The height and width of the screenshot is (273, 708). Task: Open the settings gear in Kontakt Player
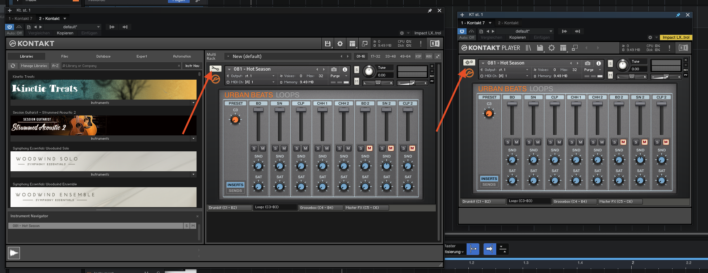click(552, 48)
